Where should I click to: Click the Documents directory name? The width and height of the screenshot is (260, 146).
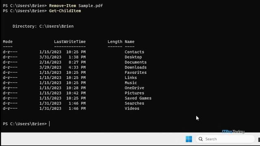click(135, 62)
